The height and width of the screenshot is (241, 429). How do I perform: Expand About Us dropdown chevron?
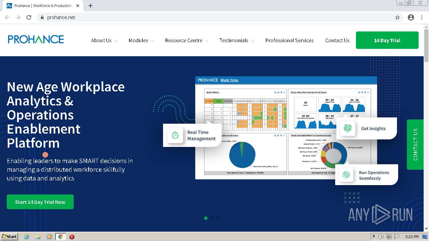[116, 41]
